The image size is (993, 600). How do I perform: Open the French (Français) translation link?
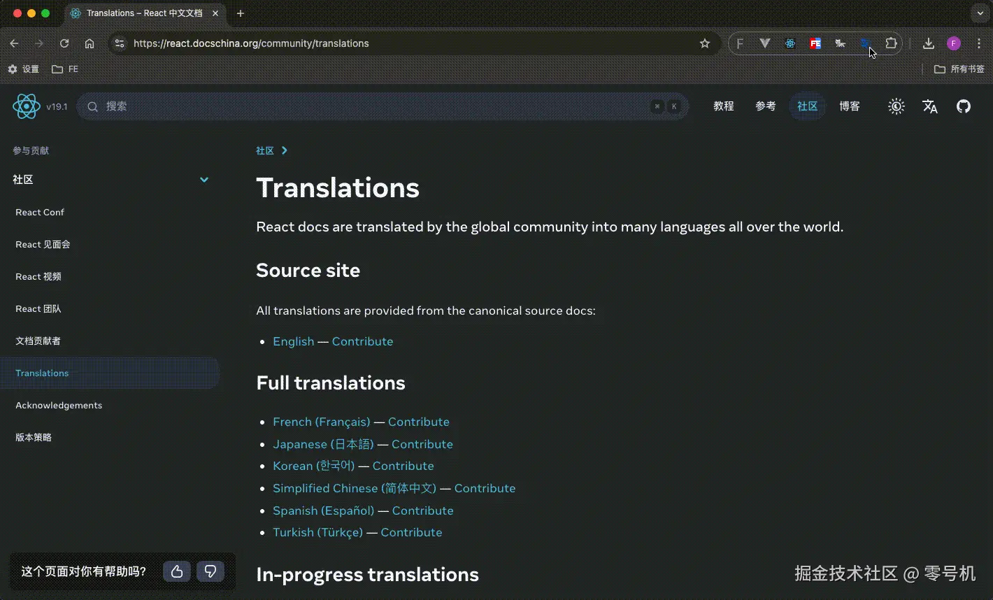pos(322,422)
